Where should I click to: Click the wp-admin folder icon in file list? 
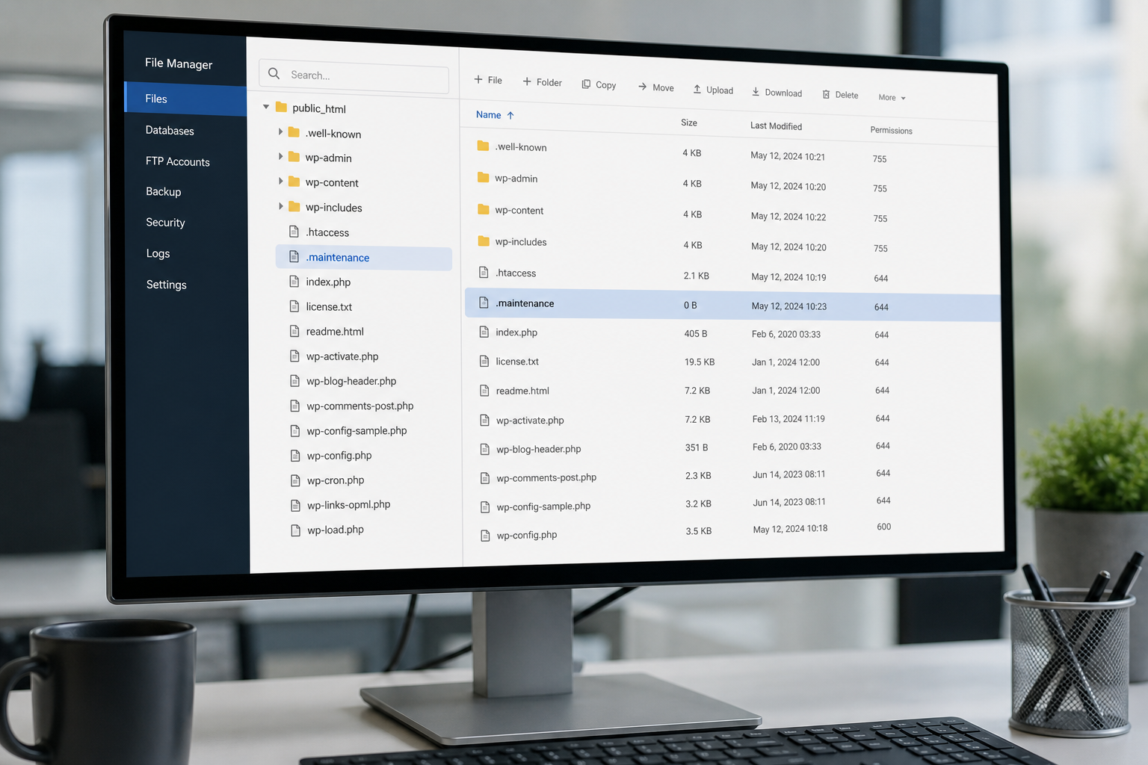point(483,178)
